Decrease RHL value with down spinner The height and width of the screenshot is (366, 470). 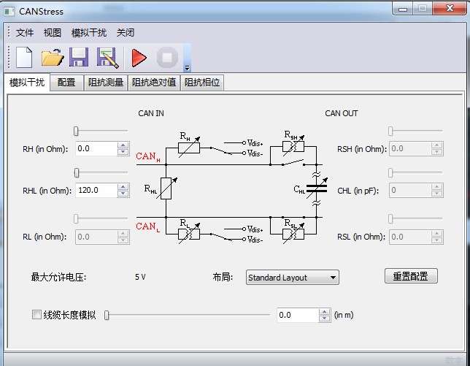123,194
